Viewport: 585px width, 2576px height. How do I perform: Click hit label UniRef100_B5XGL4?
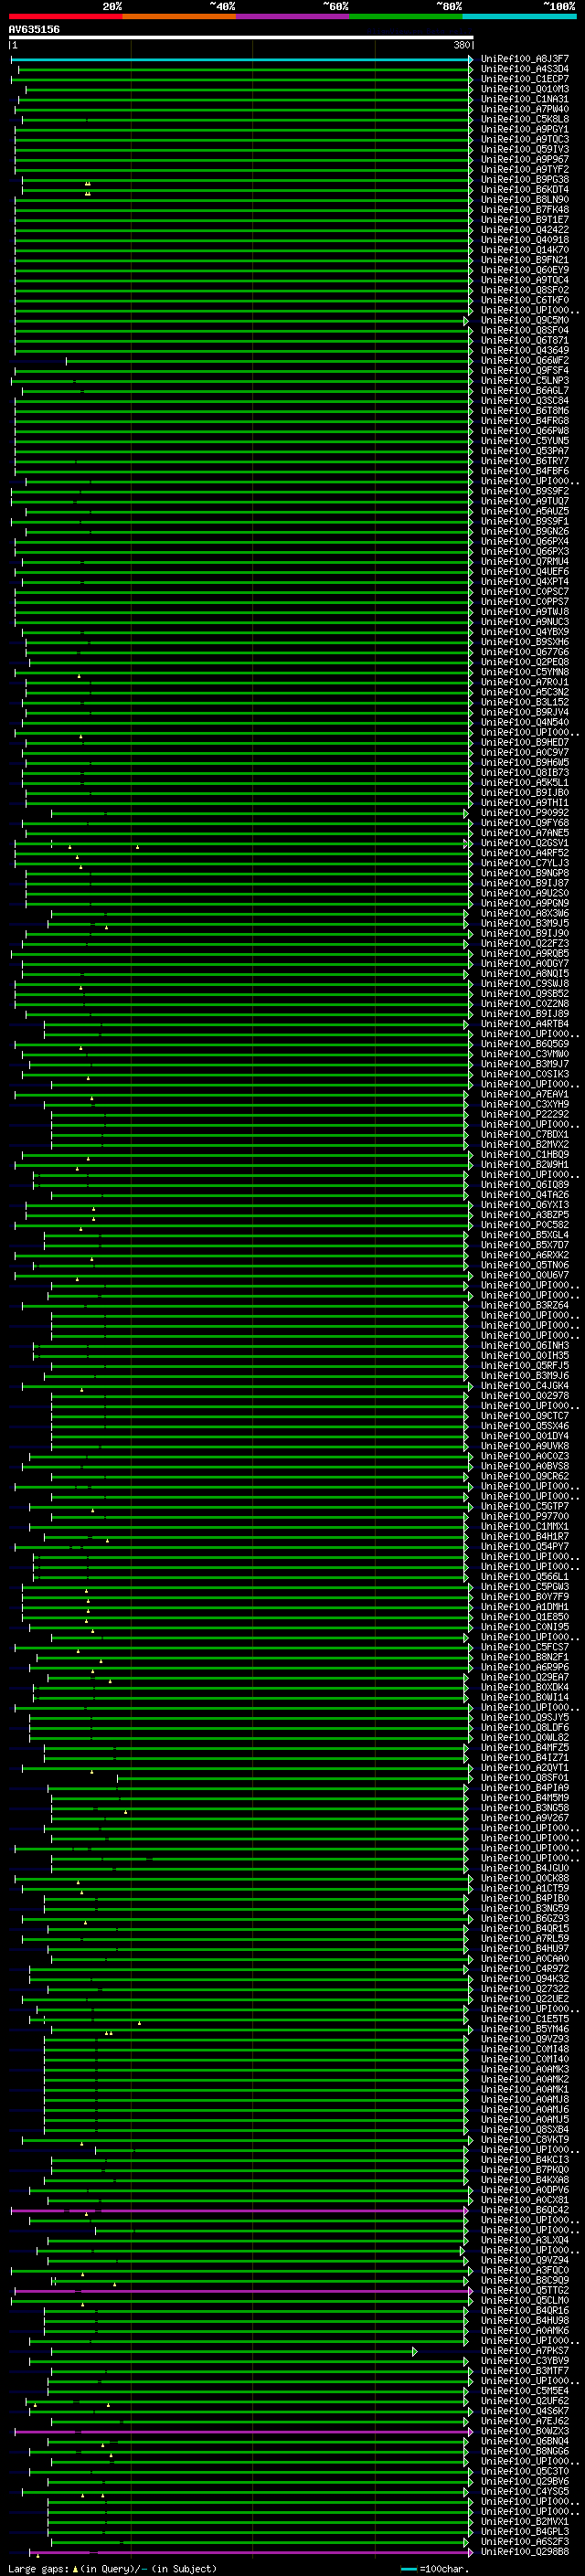tap(525, 1234)
